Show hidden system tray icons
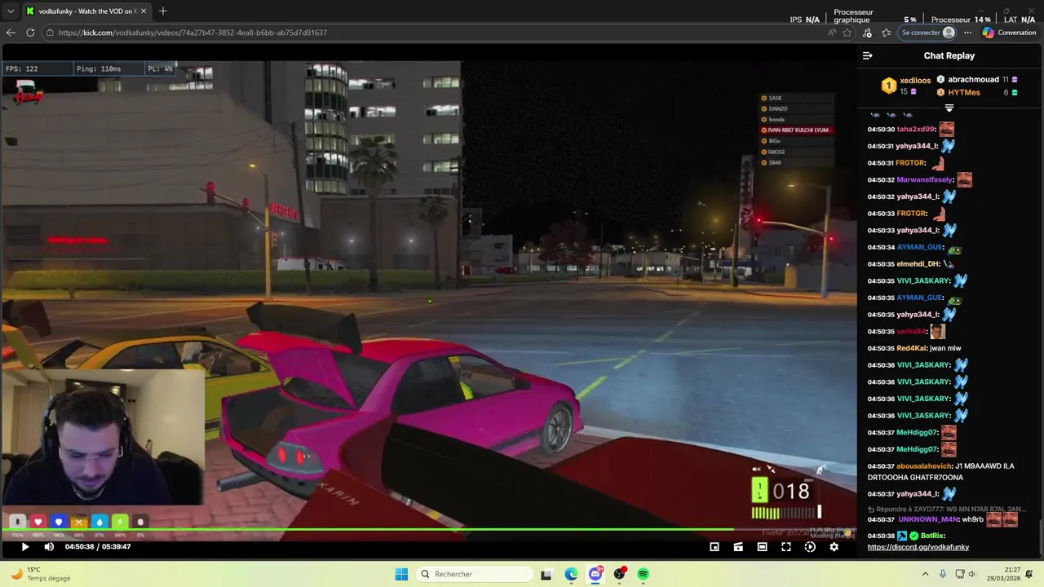The width and height of the screenshot is (1044, 587). pyautogui.click(x=925, y=574)
